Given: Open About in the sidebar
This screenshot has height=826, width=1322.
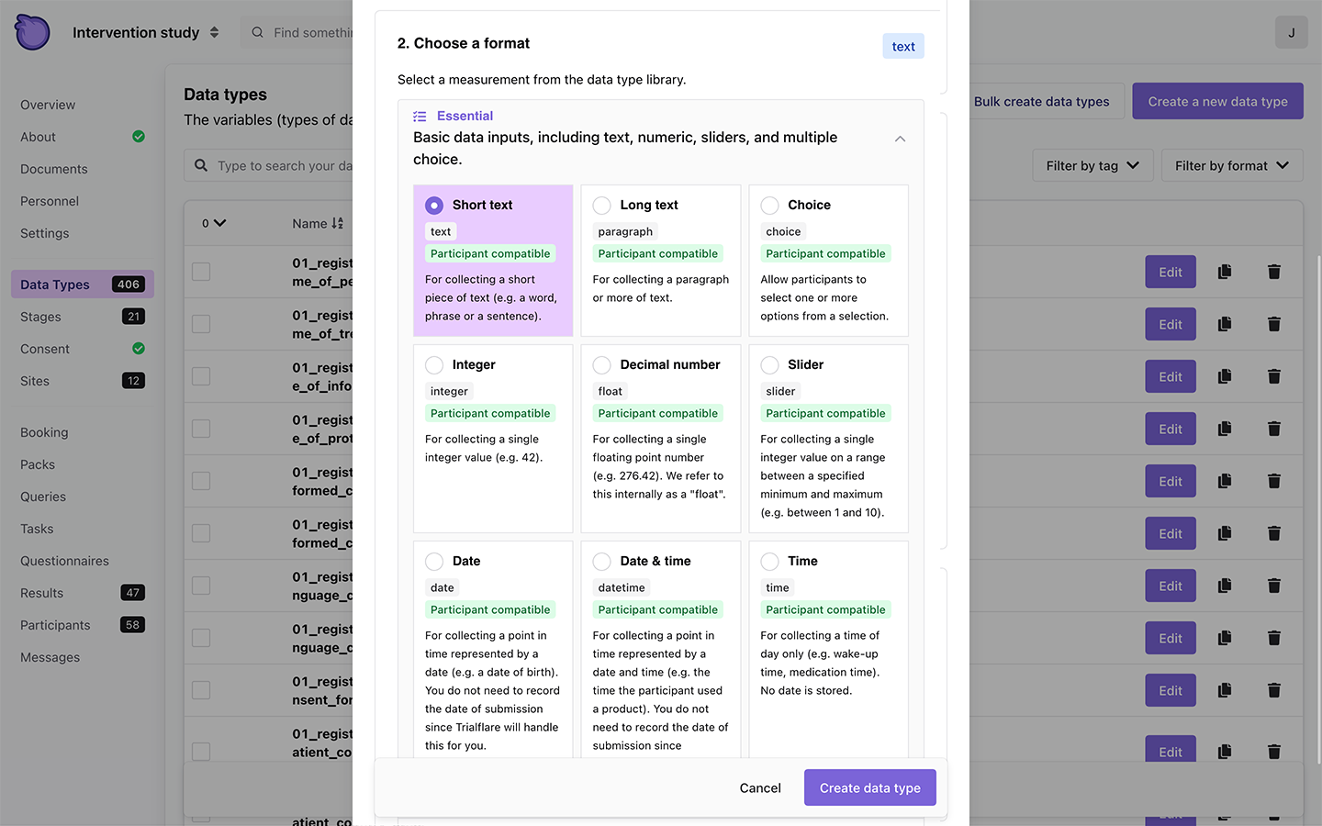Looking at the screenshot, I should pyautogui.click(x=38, y=137).
